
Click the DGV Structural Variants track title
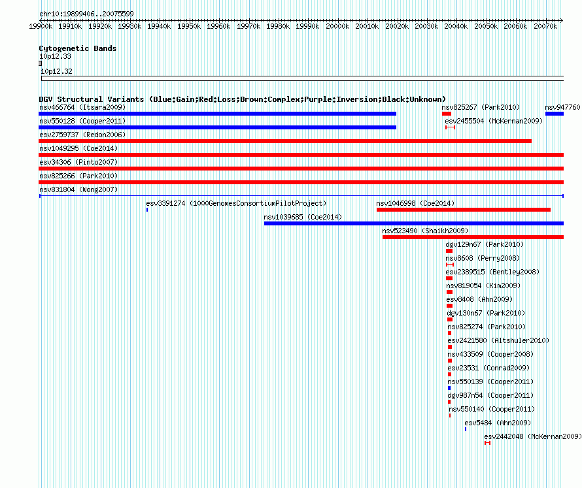pos(243,99)
